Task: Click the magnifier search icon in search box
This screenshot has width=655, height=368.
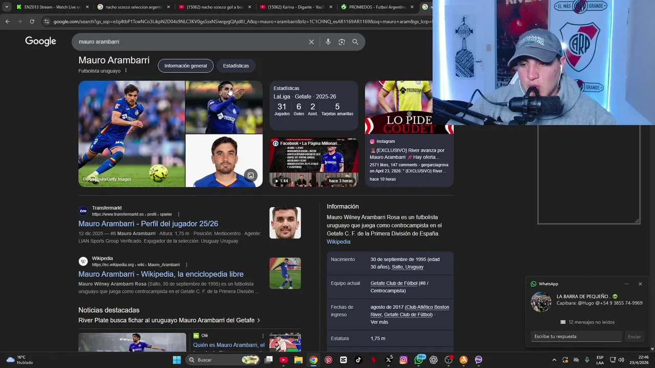Action: (x=355, y=42)
